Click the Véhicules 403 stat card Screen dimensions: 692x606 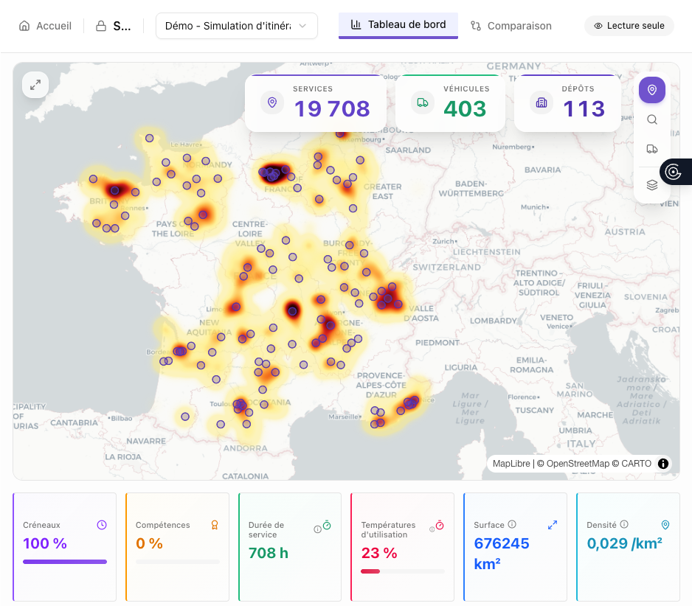tap(450, 103)
